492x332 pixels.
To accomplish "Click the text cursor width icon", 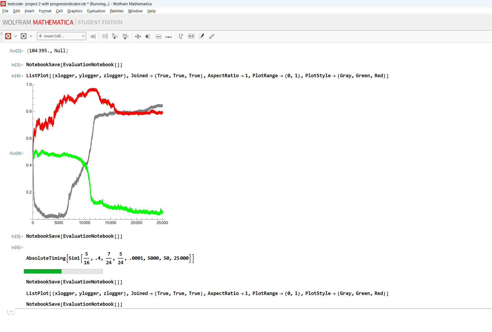I will tap(138, 37).
